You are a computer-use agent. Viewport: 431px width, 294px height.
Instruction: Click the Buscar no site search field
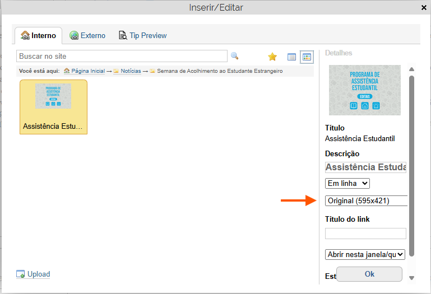[122, 56]
